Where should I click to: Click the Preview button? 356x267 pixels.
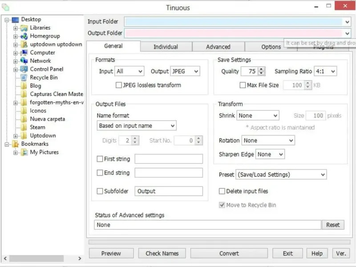pyautogui.click(x=111, y=253)
